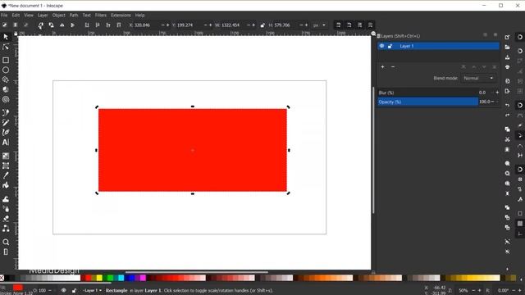Pick the cyan swatch in the palette

121,278
